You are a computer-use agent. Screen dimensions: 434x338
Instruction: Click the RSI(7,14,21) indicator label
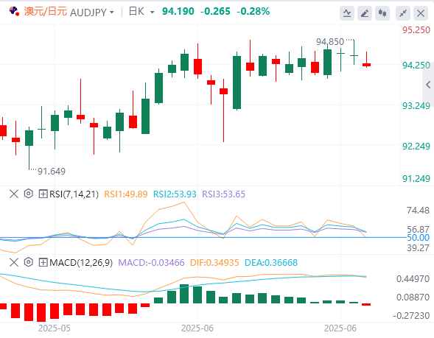coord(74,194)
